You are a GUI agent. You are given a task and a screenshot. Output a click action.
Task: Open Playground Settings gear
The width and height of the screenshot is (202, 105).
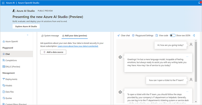pos(143,35)
